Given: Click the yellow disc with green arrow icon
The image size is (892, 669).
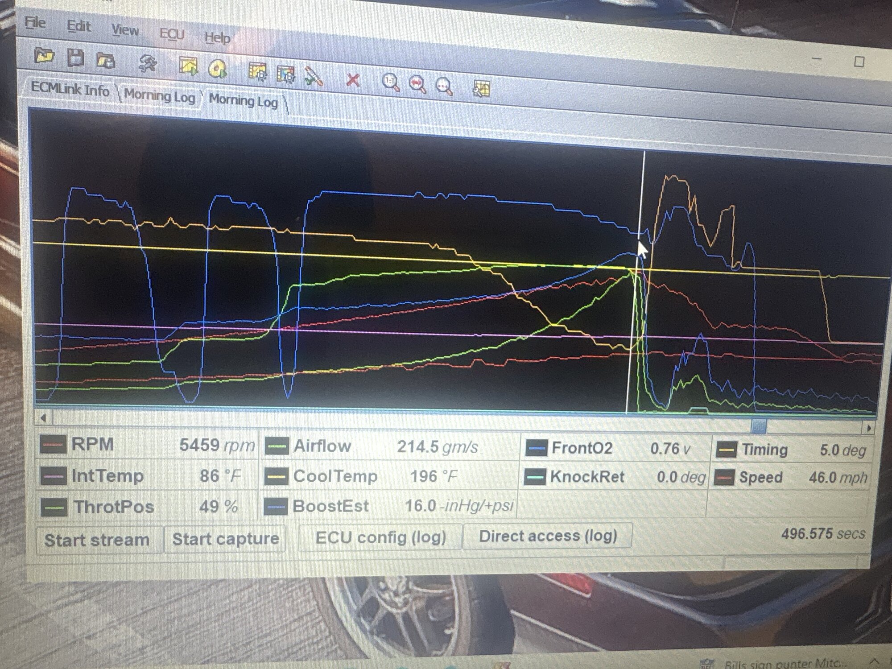Looking at the screenshot, I should (x=217, y=69).
